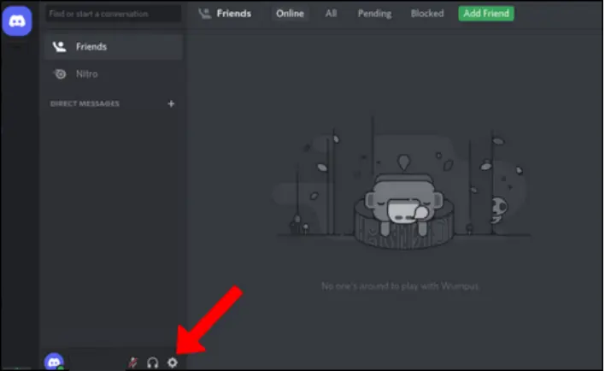Image resolution: width=605 pixels, height=371 pixels.
Task: Switch to the Online tab
Action: pos(290,14)
